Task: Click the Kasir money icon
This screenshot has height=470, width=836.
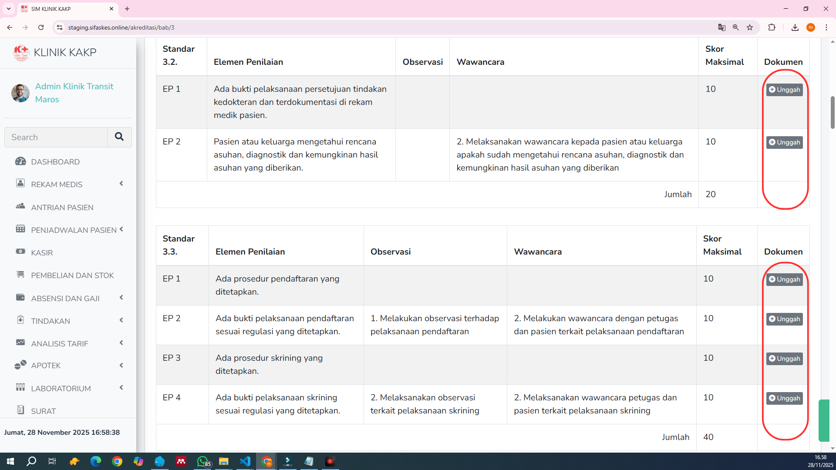Action: [x=20, y=252]
